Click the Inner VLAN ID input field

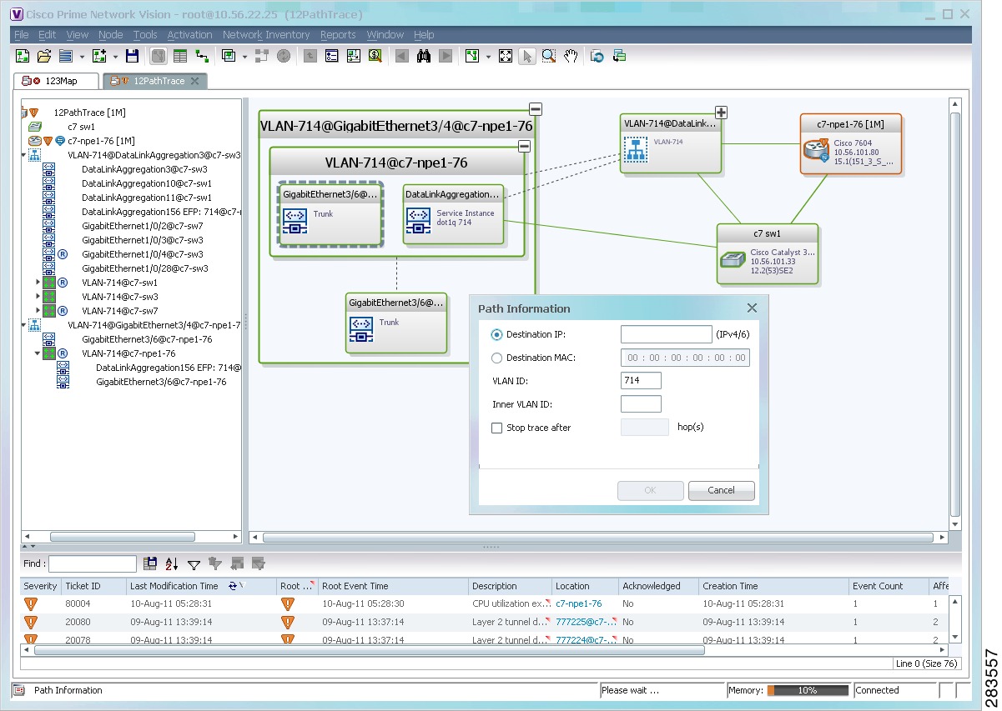[x=641, y=404]
